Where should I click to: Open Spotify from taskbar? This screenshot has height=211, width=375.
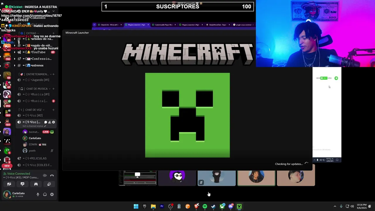(205, 206)
